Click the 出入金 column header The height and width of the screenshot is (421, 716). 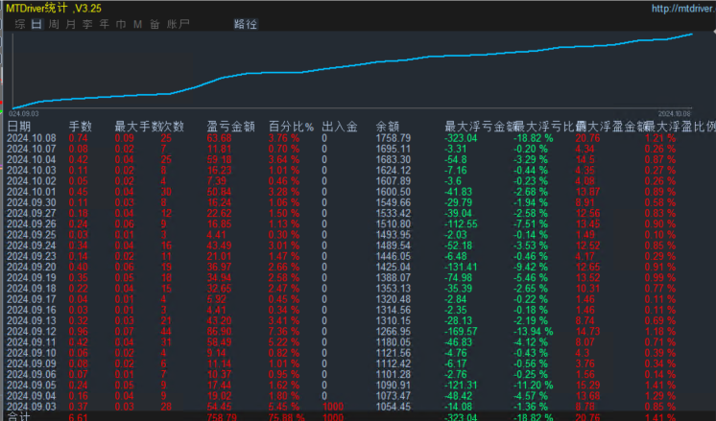click(x=339, y=127)
